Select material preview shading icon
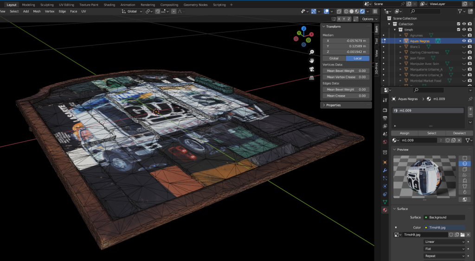The height and width of the screenshot is (261, 475). point(357,11)
